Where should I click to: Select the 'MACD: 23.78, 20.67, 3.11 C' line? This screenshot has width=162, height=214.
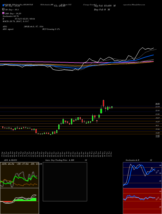(x=16, y=21)
